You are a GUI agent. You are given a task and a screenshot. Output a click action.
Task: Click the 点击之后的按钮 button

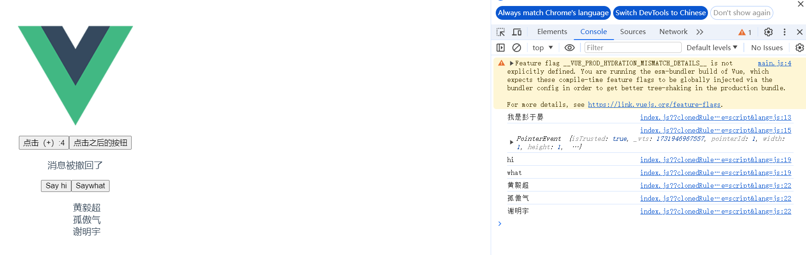(x=100, y=143)
